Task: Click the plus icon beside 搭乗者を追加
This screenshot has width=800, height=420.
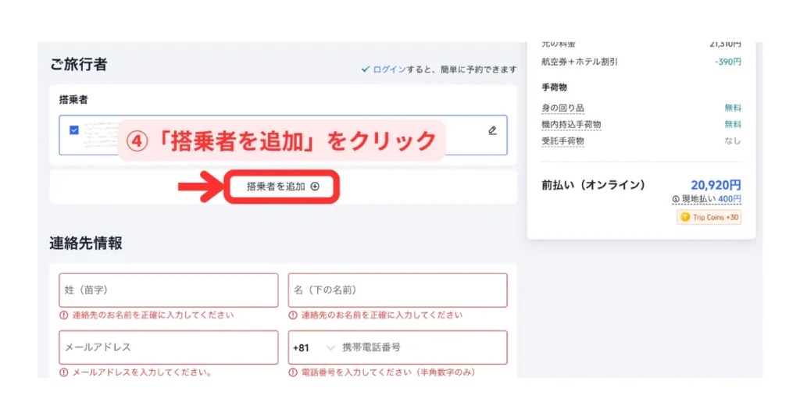Action: (x=315, y=187)
